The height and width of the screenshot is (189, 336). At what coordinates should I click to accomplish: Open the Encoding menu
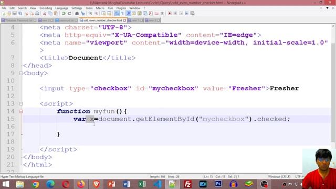point(46,8)
